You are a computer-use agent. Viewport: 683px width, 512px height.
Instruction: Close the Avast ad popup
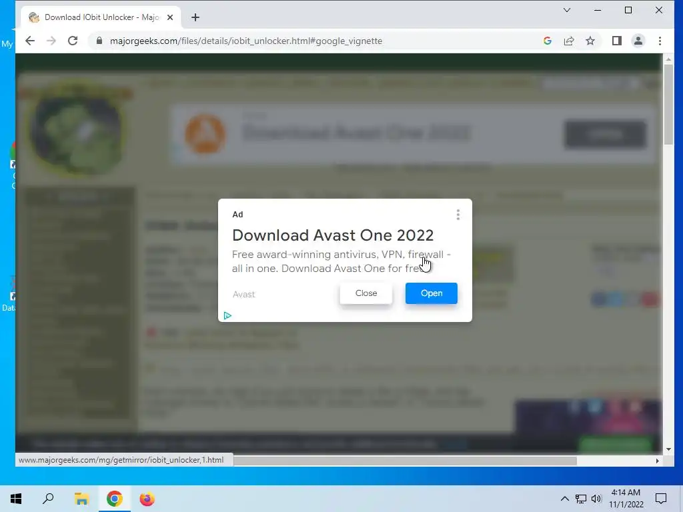click(x=366, y=293)
